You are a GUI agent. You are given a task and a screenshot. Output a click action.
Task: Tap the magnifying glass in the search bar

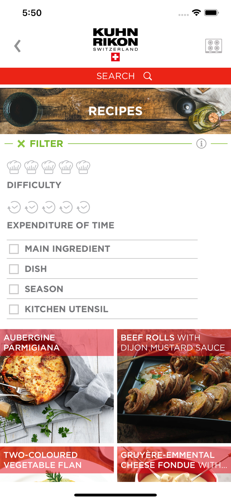[148, 76]
